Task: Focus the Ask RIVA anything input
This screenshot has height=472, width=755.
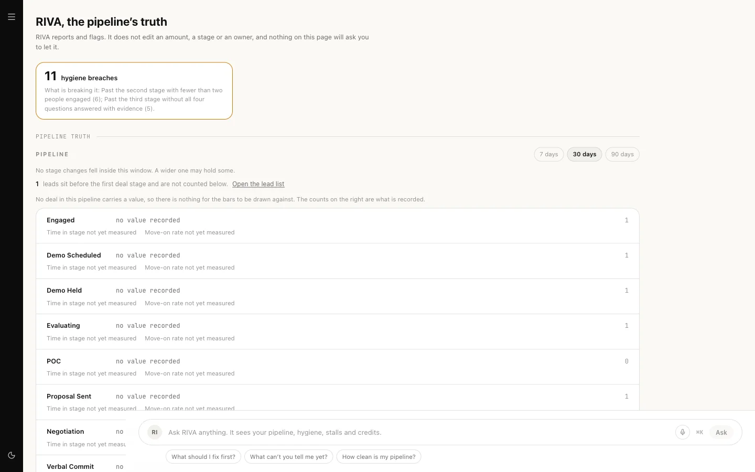Action: pos(418,432)
